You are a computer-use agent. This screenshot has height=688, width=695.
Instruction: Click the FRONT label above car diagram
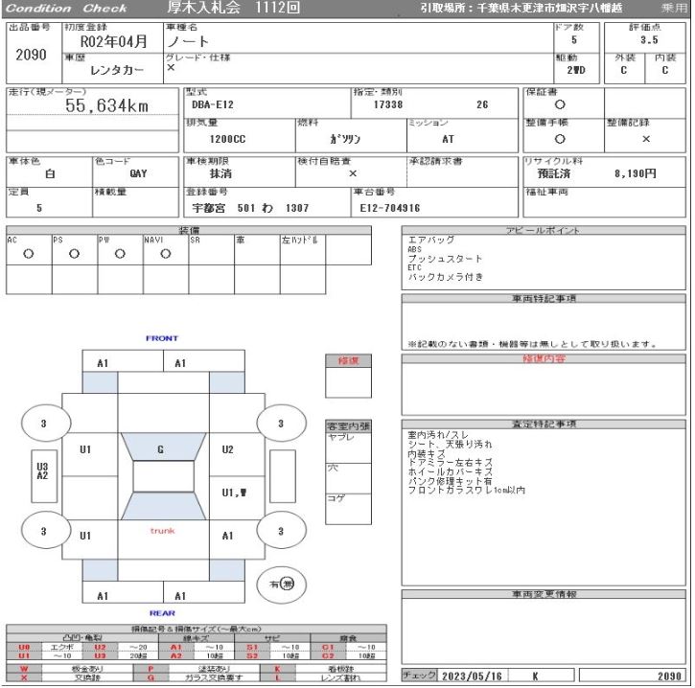[x=161, y=338]
